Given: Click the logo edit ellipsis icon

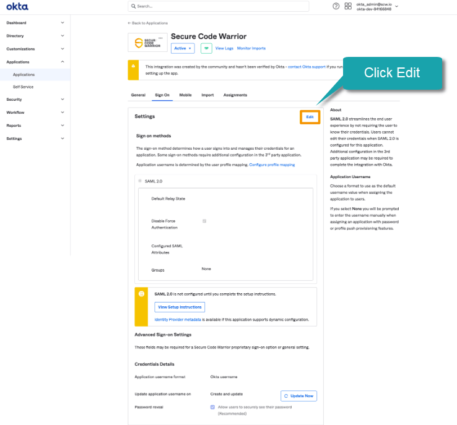Looking at the screenshot, I should (x=160, y=38).
